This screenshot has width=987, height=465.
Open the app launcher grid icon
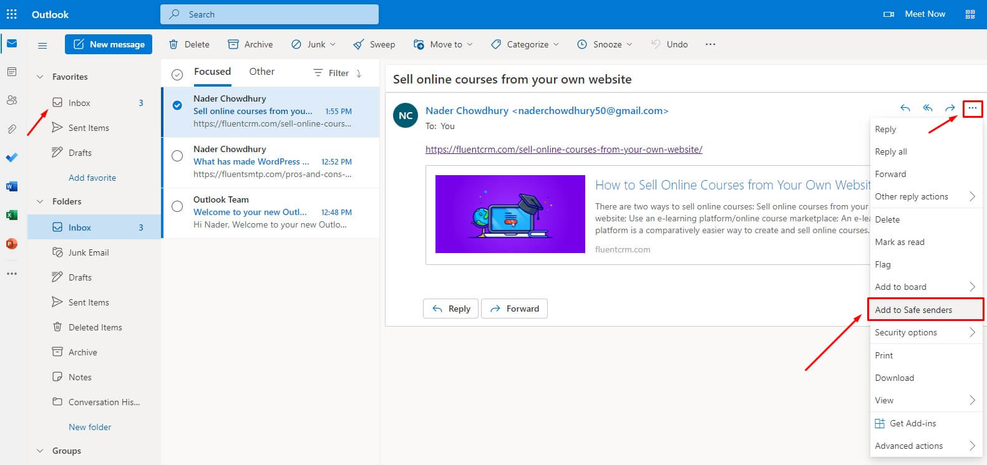click(x=12, y=14)
